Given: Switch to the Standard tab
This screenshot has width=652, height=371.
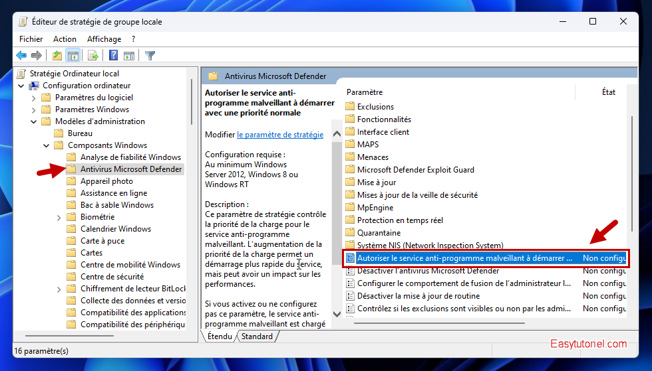Looking at the screenshot, I should (x=257, y=336).
